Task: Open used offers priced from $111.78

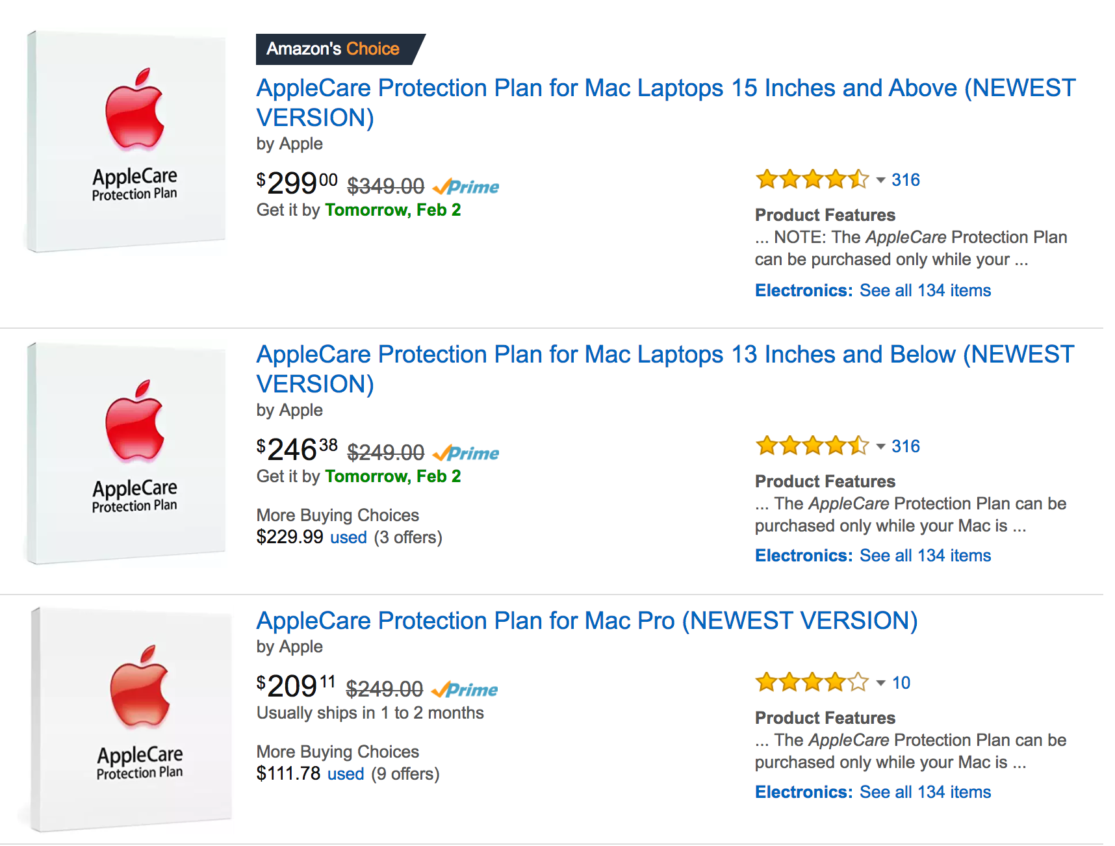Action: [346, 775]
